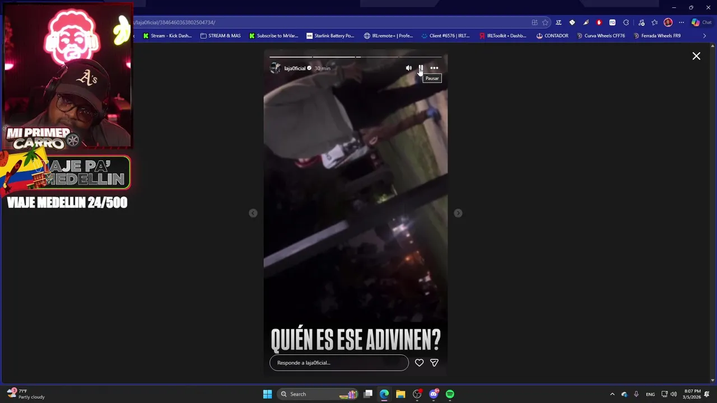Open Microsoft Edge from taskbar

[x=384, y=394]
